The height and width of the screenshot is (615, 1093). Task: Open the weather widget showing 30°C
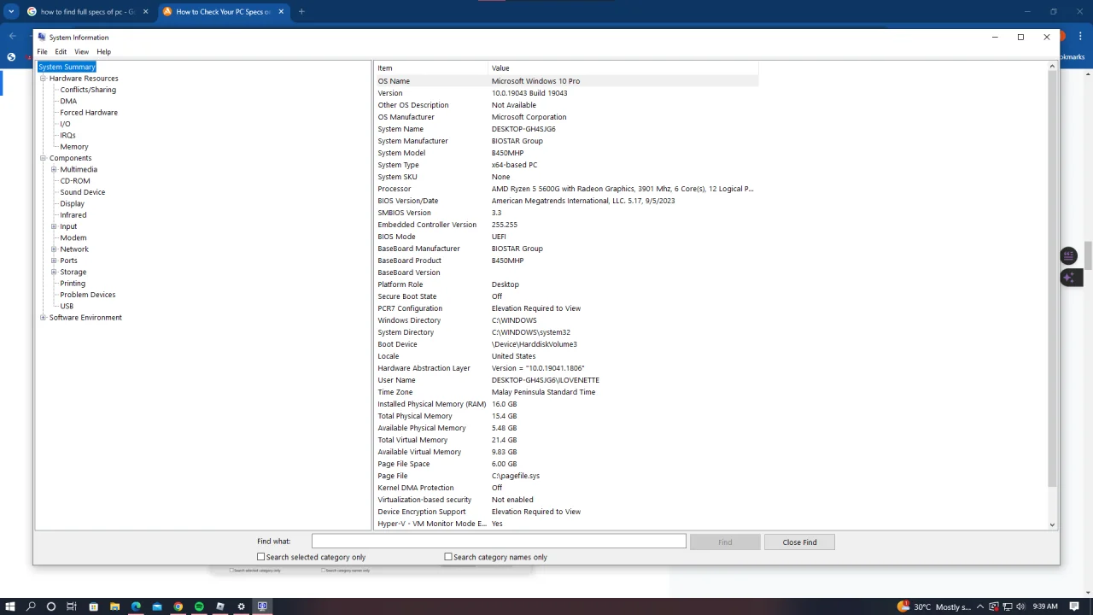934,606
